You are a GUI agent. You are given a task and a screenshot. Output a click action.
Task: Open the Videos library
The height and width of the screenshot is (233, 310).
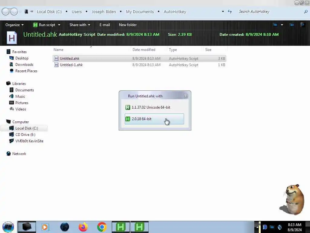pyautogui.click(x=21, y=109)
